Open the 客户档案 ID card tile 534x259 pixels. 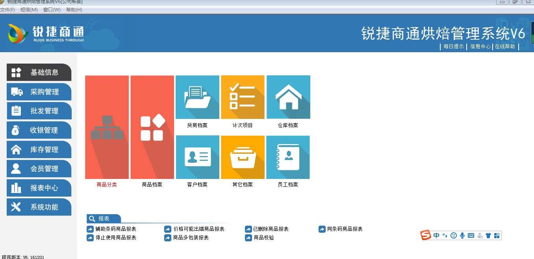(x=197, y=157)
